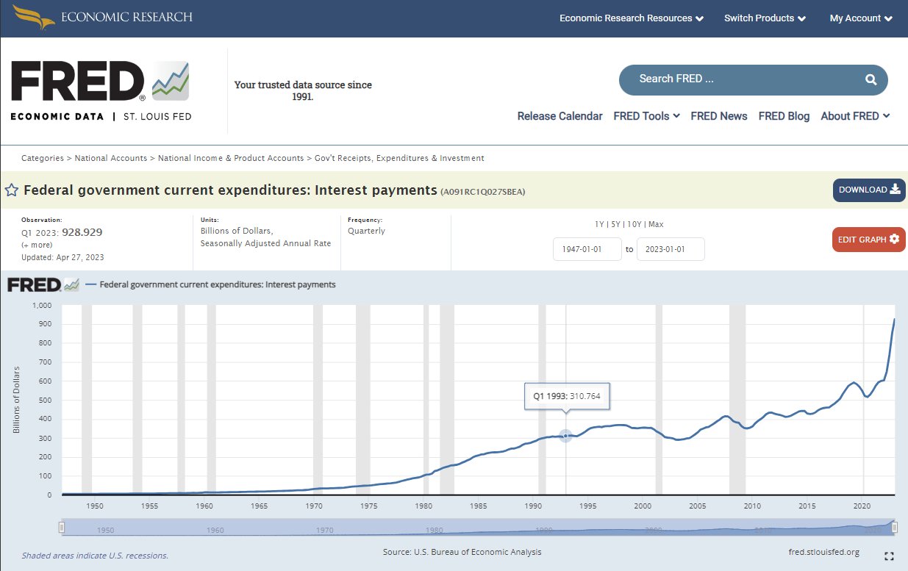Open My Account dropdown
The height and width of the screenshot is (571, 908).
861,18
